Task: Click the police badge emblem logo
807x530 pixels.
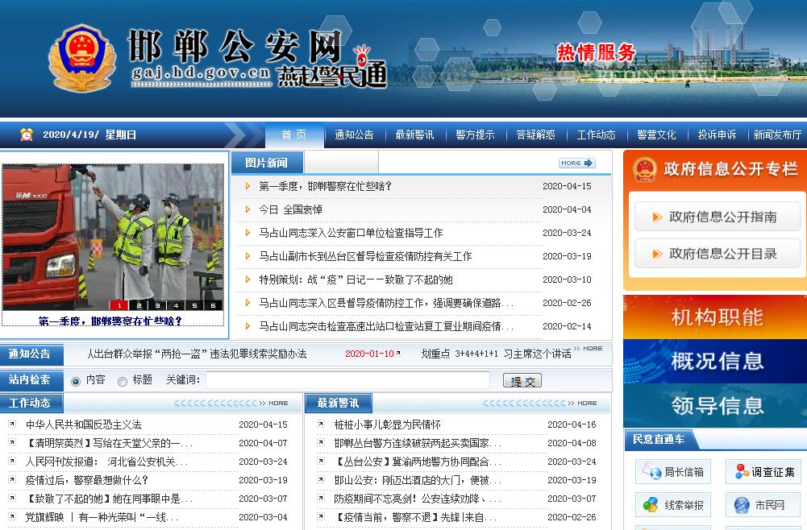Action: click(81, 58)
